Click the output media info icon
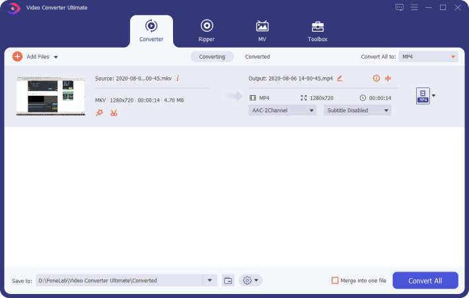Viewport: 469px width, 298px height. click(x=377, y=78)
